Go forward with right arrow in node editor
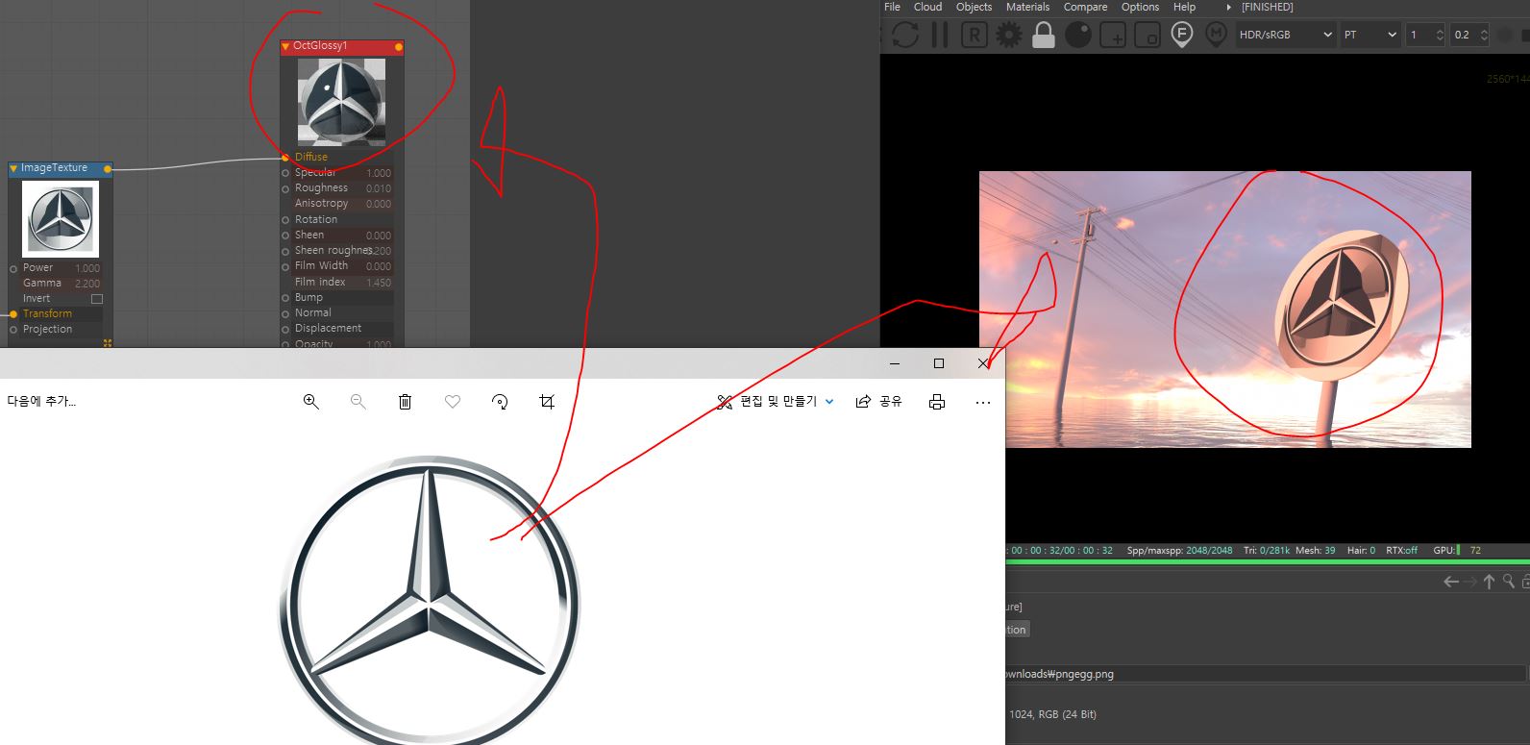Screen dimensions: 1530x745 [1470, 582]
